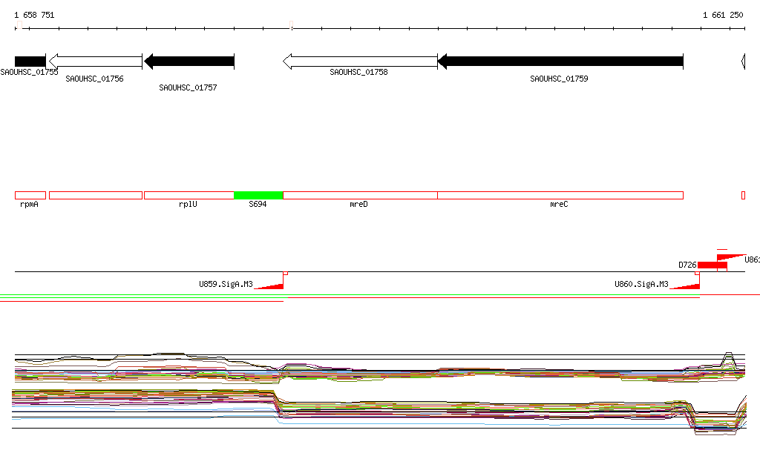Screen dimensions: 760x453
Task: Select the black SAOUHSC_01757 gene arrow
Action: pos(189,62)
